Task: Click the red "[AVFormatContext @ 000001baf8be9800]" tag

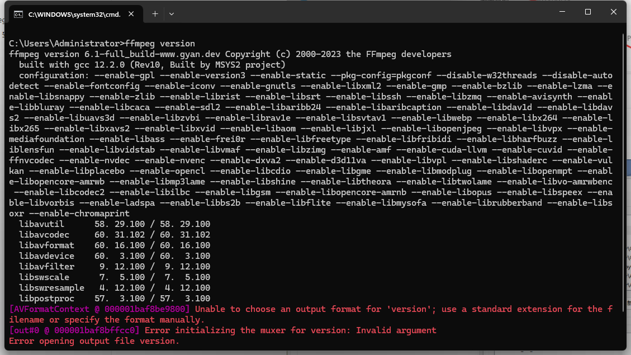Action: pos(99,309)
